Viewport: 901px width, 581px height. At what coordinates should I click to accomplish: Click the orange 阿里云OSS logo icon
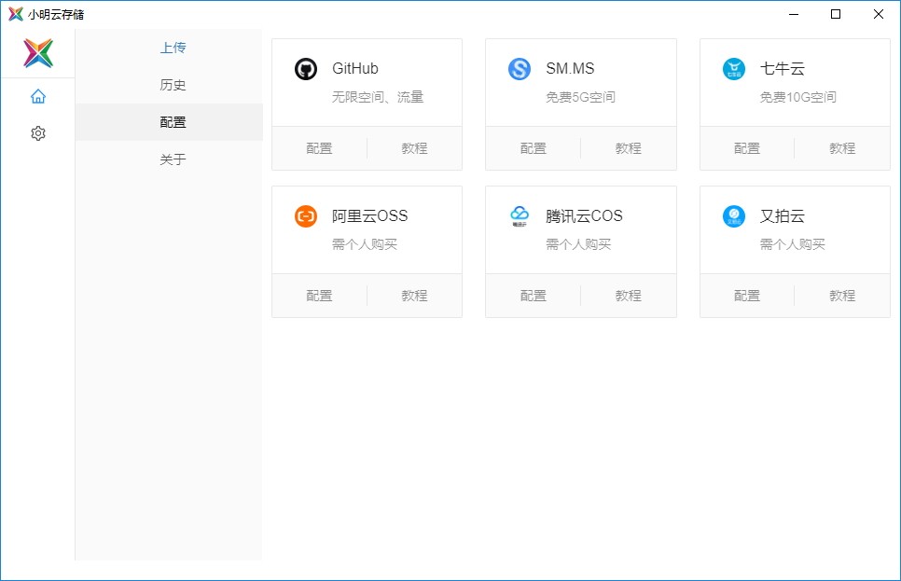[306, 216]
